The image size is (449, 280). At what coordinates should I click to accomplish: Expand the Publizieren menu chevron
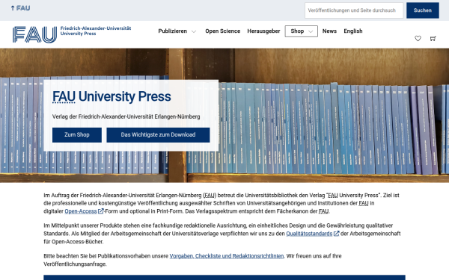194,31
